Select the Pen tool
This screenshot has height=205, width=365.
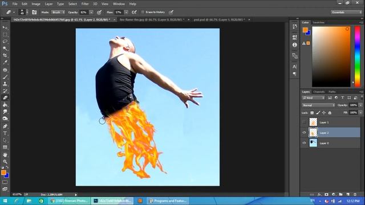tap(5, 126)
